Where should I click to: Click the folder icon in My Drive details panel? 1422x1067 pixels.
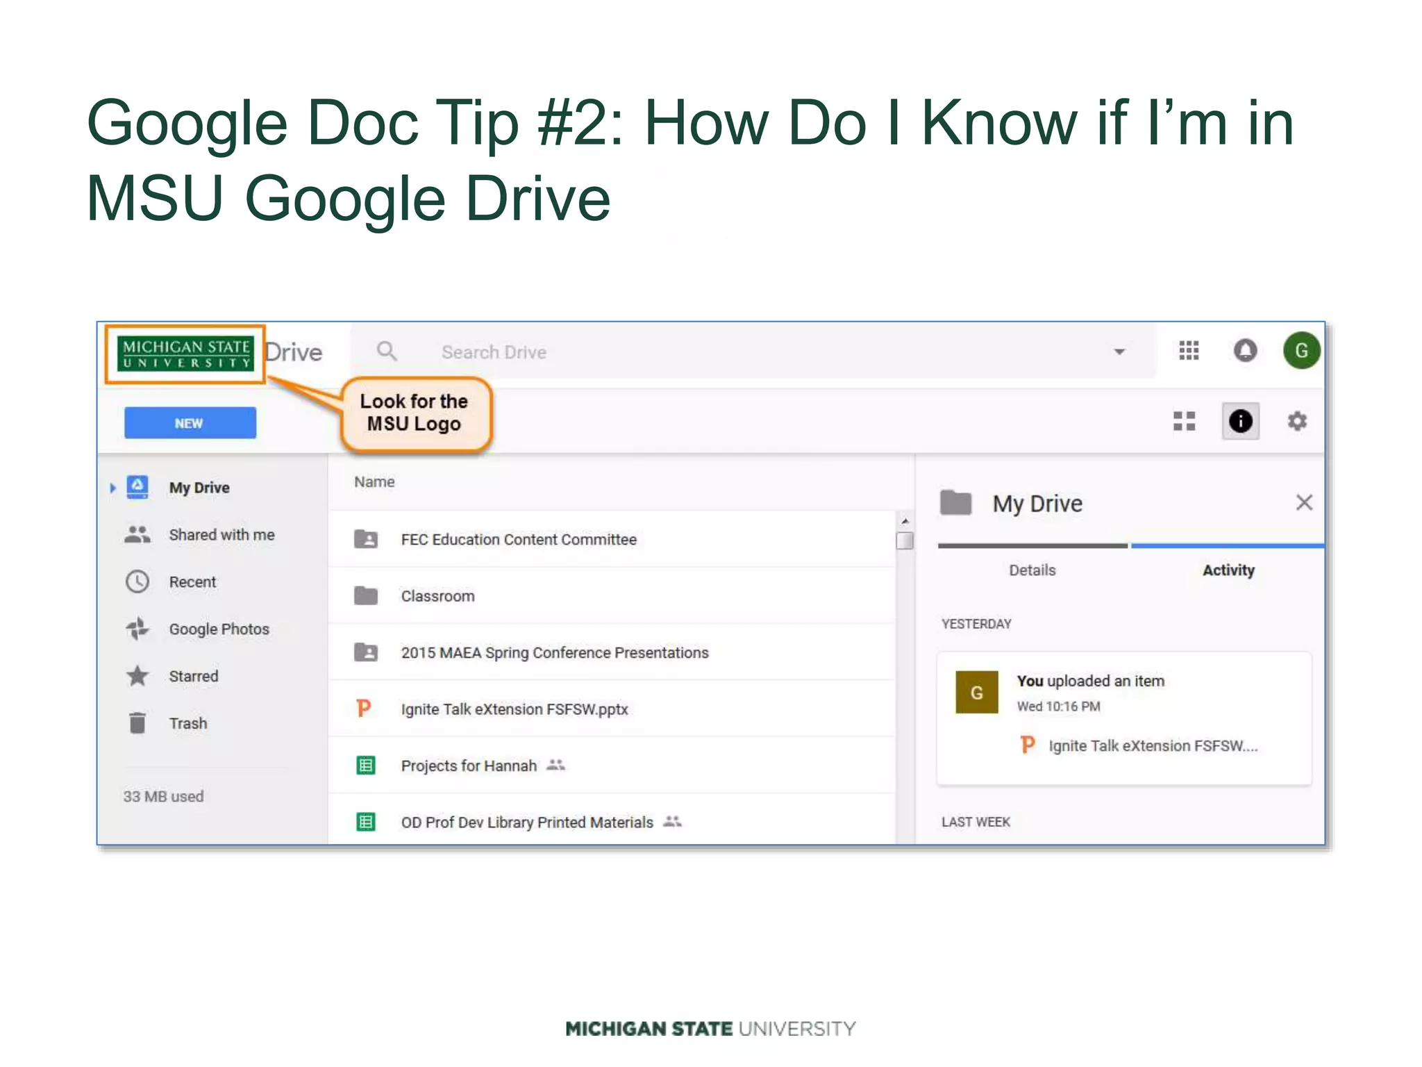(x=956, y=502)
